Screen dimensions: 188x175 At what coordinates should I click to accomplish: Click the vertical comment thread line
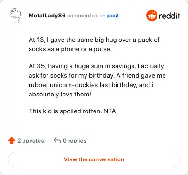point(16,76)
